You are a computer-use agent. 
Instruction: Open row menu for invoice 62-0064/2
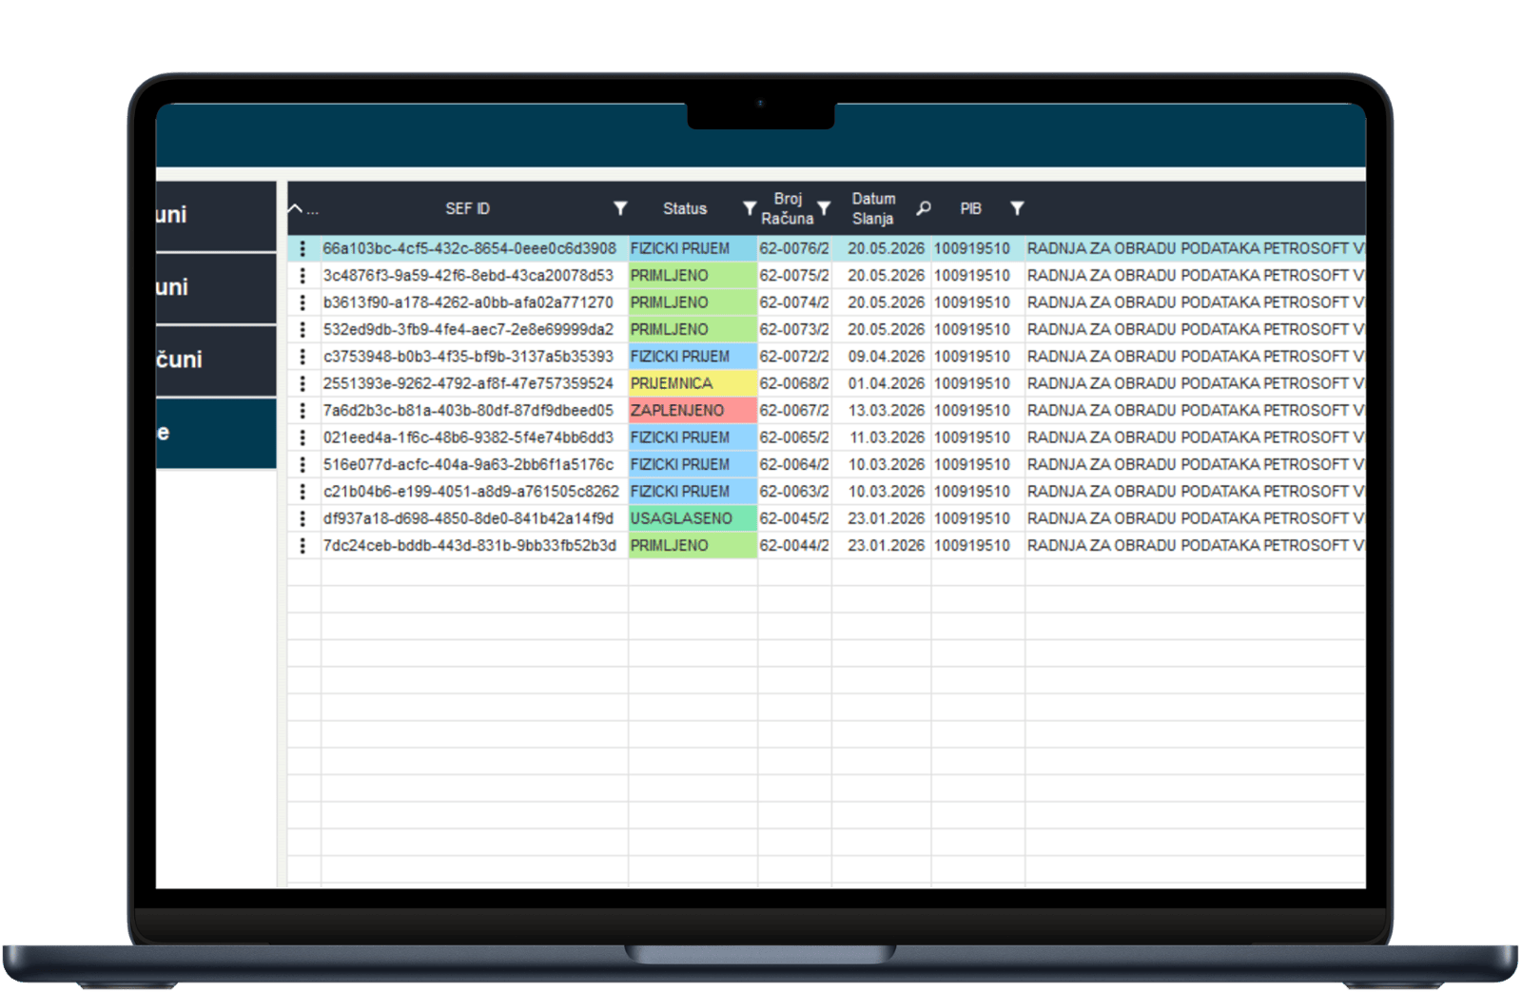(302, 464)
